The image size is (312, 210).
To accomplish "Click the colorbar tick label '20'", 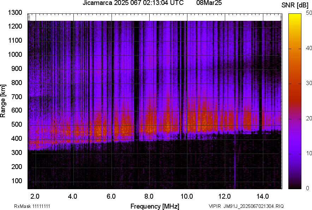I will 309,118.
